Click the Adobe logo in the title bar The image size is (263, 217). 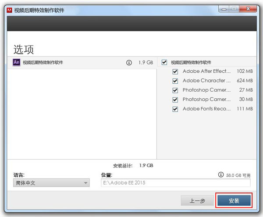(x=9, y=10)
